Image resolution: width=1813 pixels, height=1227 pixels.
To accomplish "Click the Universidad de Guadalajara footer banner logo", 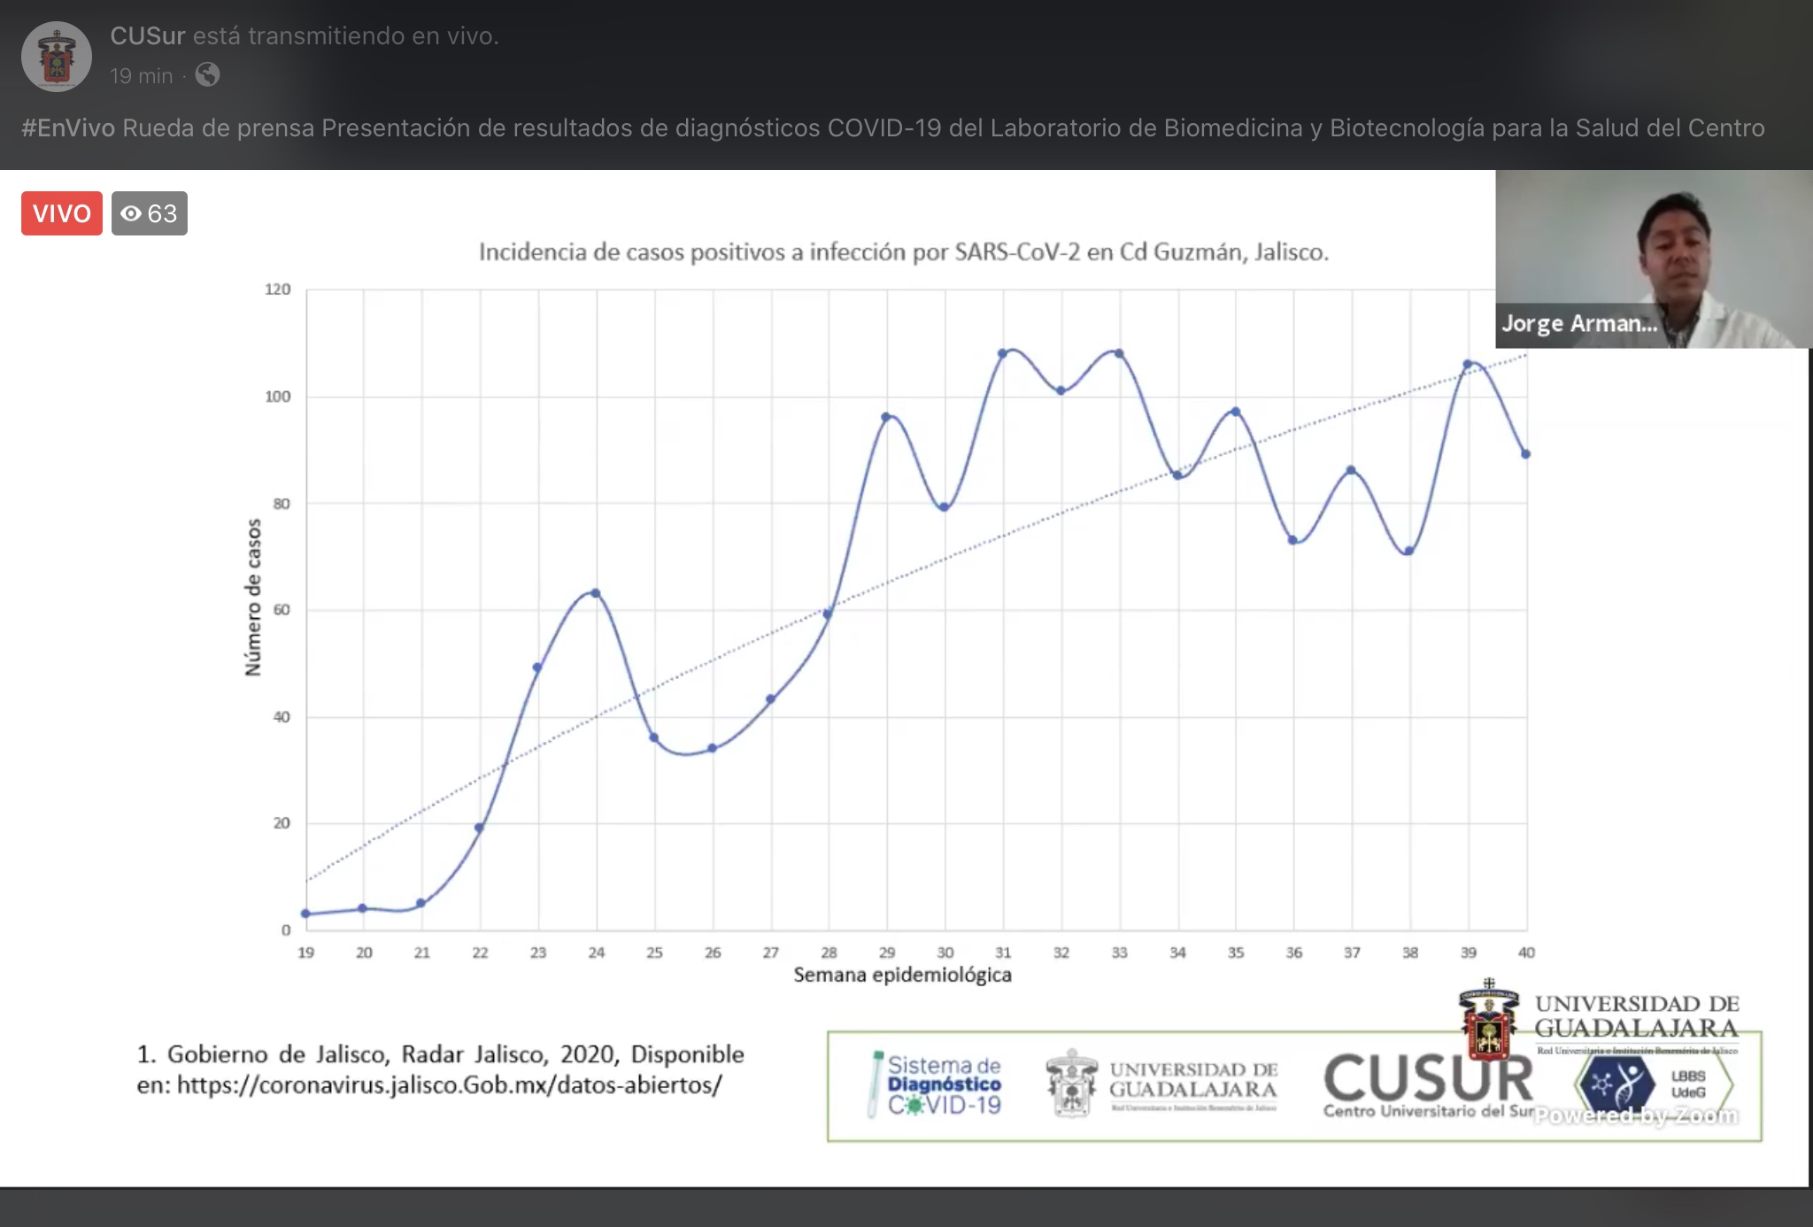I will [1161, 1084].
